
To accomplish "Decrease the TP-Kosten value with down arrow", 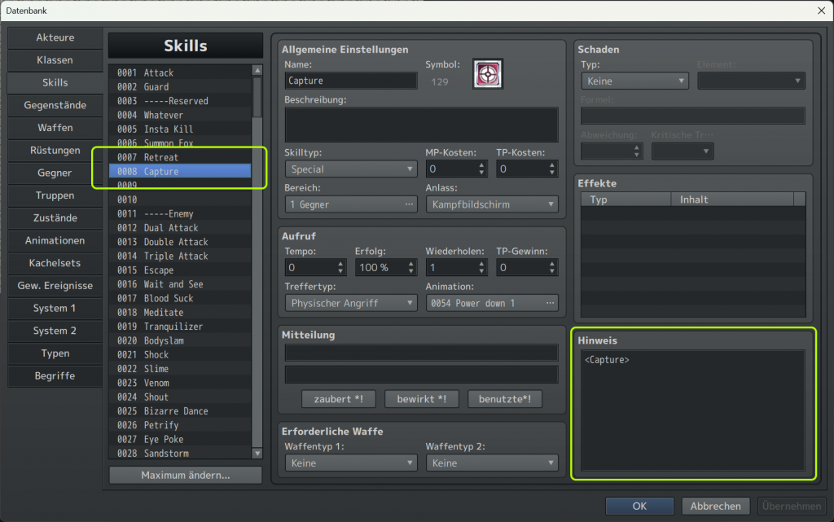I will point(551,173).
